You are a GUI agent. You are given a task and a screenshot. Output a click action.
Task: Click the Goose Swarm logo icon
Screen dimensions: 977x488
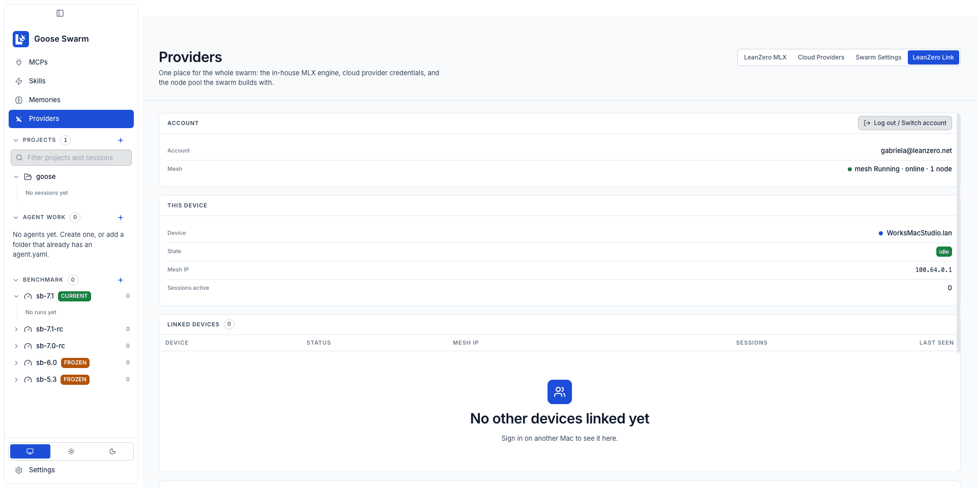21,39
